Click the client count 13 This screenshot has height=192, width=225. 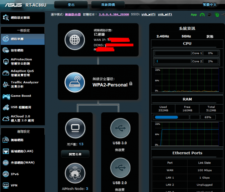[x=81, y=144]
